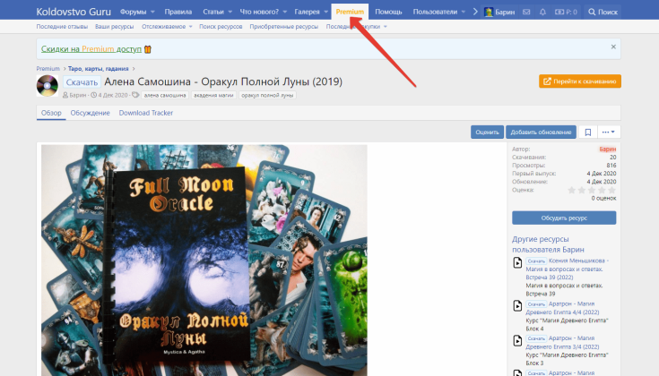Click the Барин user avatar in header
The width and height of the screenshot is (659, 376).
point(489,12)
